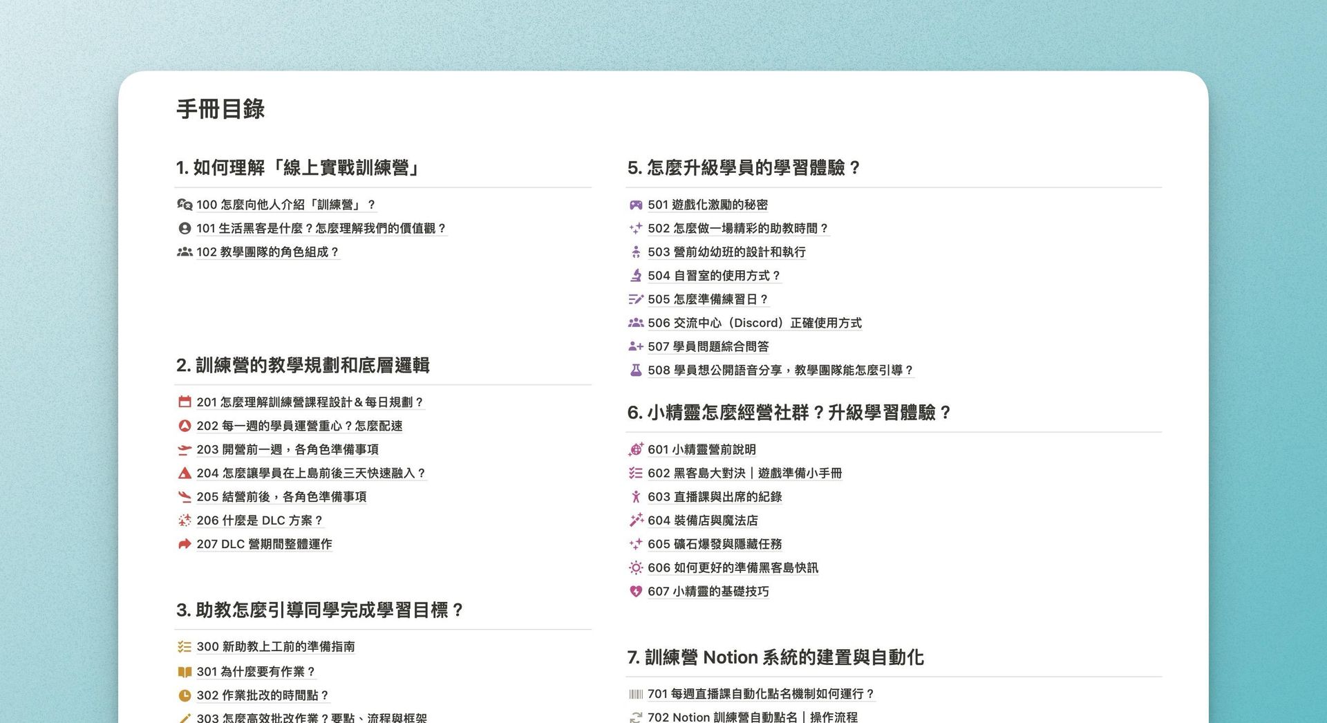Open 206 什麼是 DLC 方案 page
This screenshot has width=1327, height=723.
coord(259,520)
